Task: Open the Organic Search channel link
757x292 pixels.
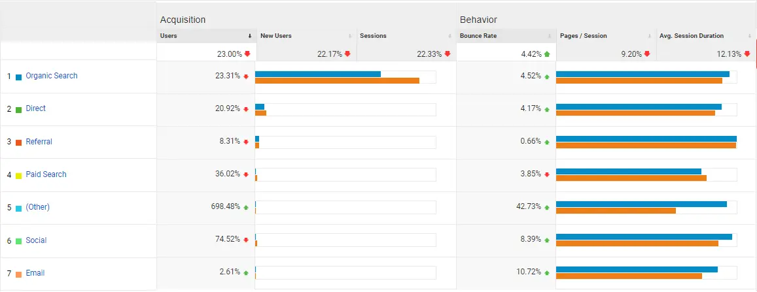Action: (x=52, y=76)
